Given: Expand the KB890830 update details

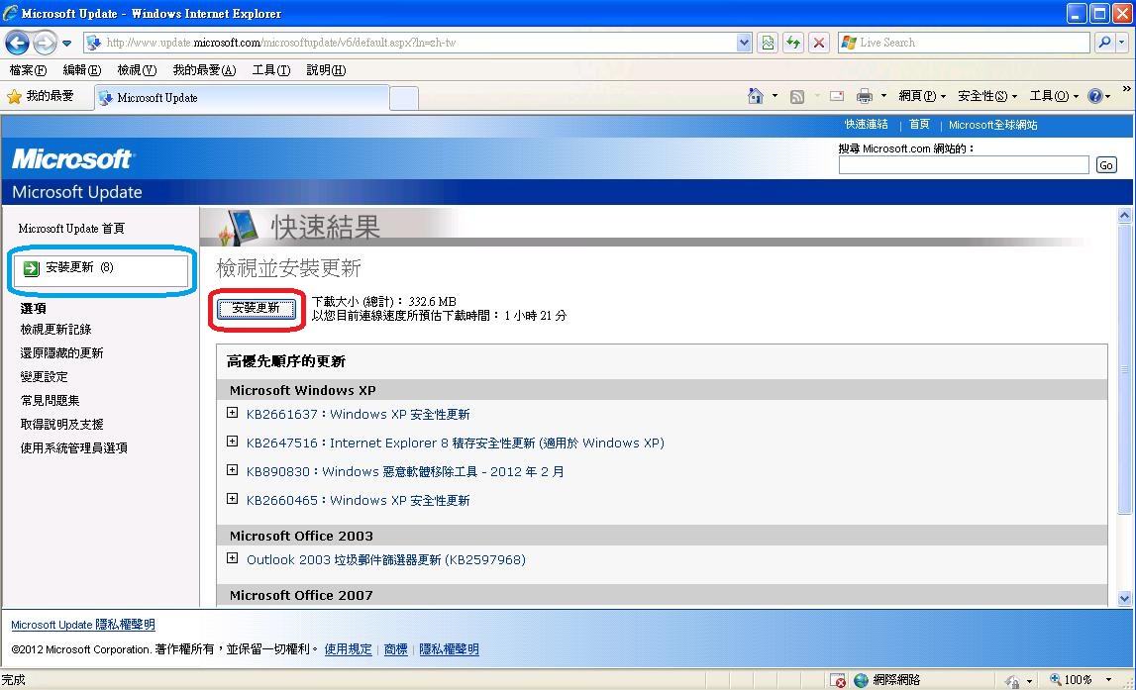Looking at the screenshot, I should [232, 470].
